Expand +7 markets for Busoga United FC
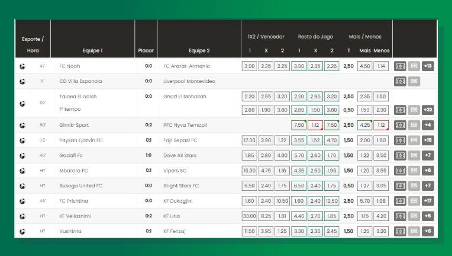 click(428, 185)
